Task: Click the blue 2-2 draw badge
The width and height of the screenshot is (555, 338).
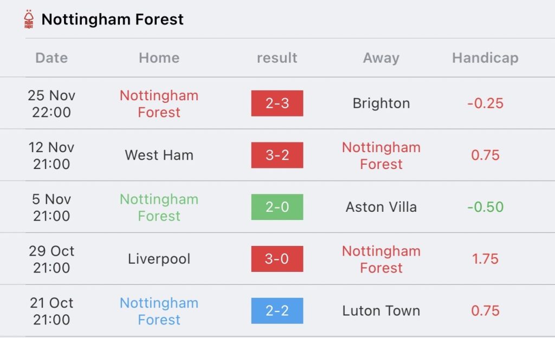Action: point(277,311)
